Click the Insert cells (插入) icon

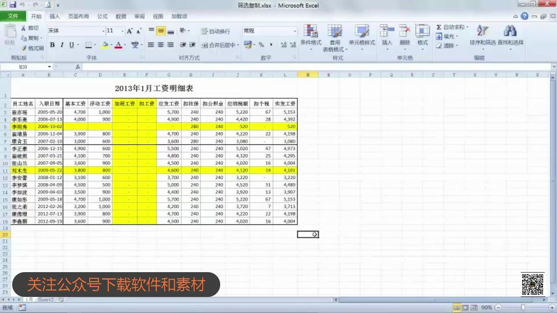coord(387,31)
